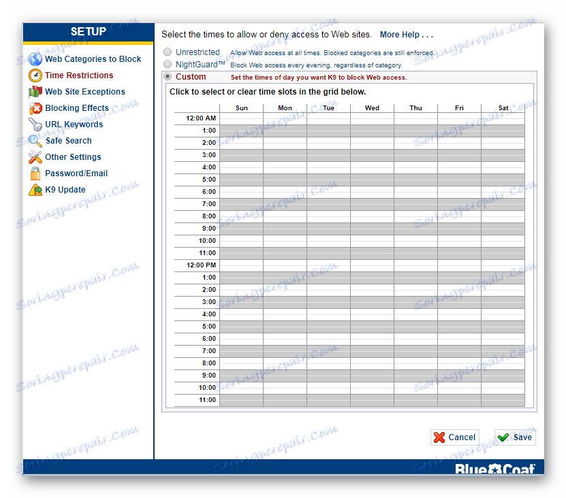
Task: Click the Sun column header
Action: click(242, 108)
